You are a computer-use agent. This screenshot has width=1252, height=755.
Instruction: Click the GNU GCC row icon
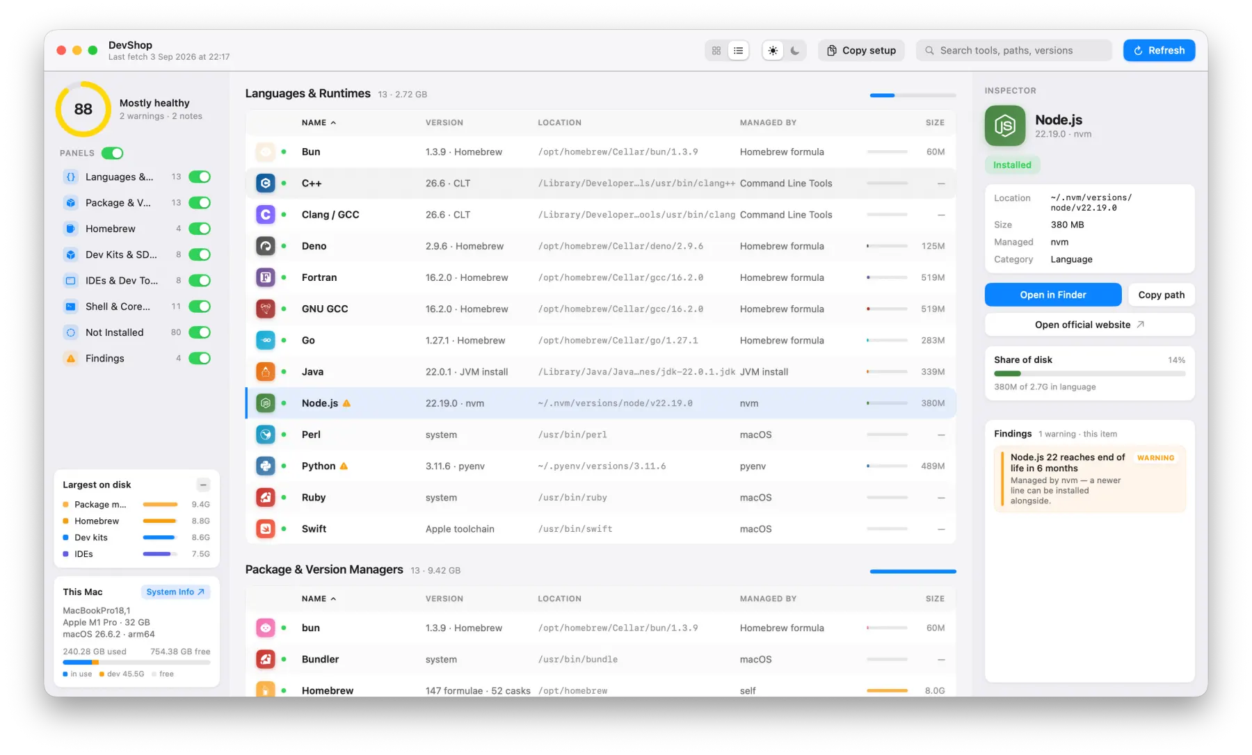pyautogui.click(x=266, y=309)
